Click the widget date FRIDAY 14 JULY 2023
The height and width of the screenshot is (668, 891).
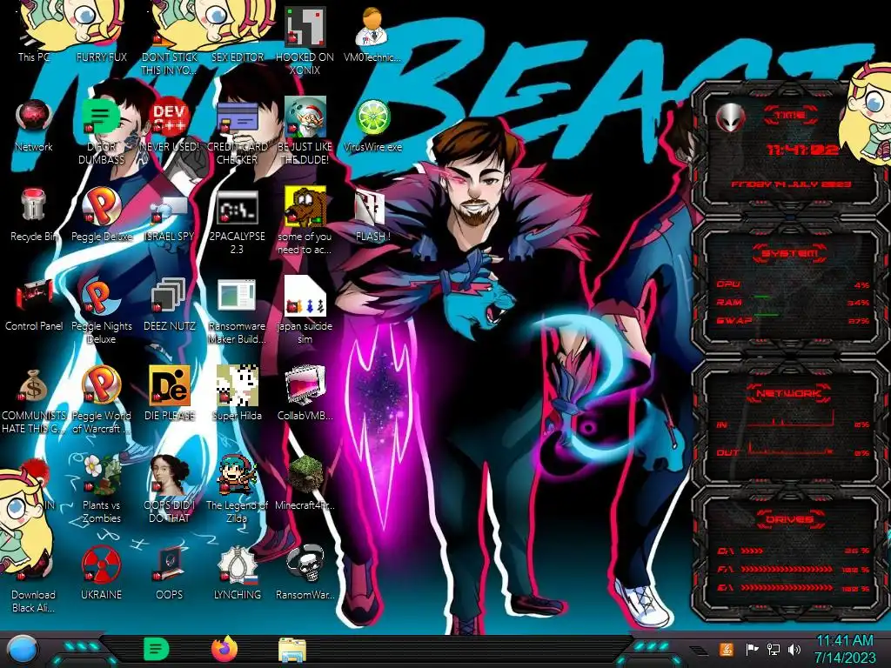pyautogui.click(x=790, y=184)
